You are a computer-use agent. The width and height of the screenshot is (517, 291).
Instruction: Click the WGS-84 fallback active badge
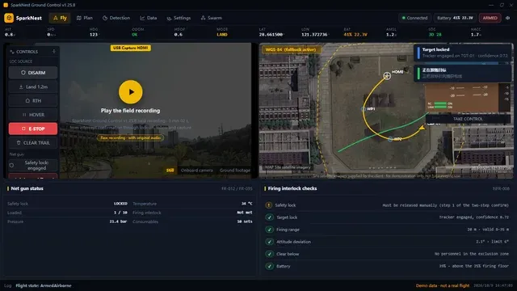tap(291, 49)
